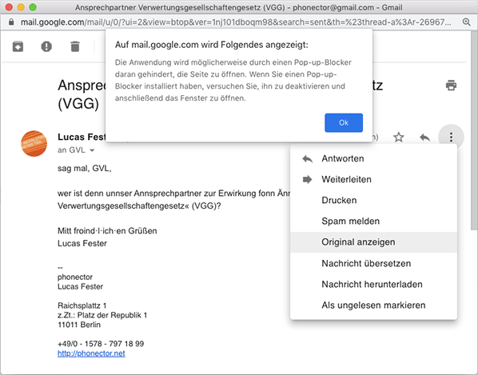Dismiss the pop-up blocker dialog with Ok

point(344,122)
